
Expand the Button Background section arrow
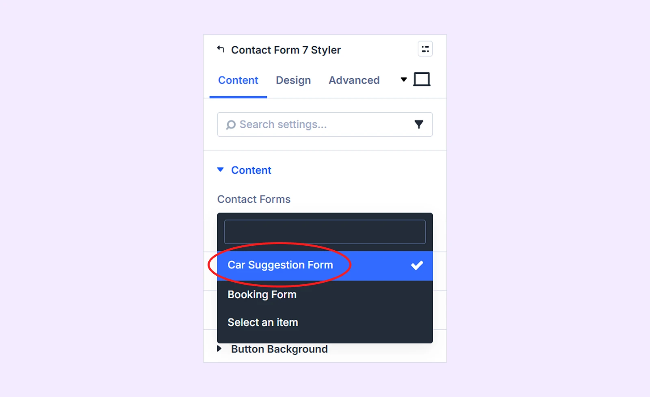tap(219, 349)
